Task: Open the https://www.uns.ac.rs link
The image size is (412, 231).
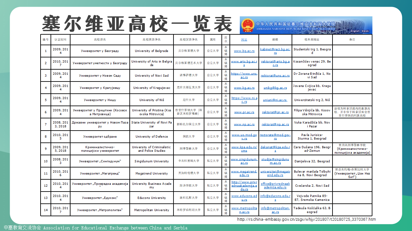Action: 244,75
